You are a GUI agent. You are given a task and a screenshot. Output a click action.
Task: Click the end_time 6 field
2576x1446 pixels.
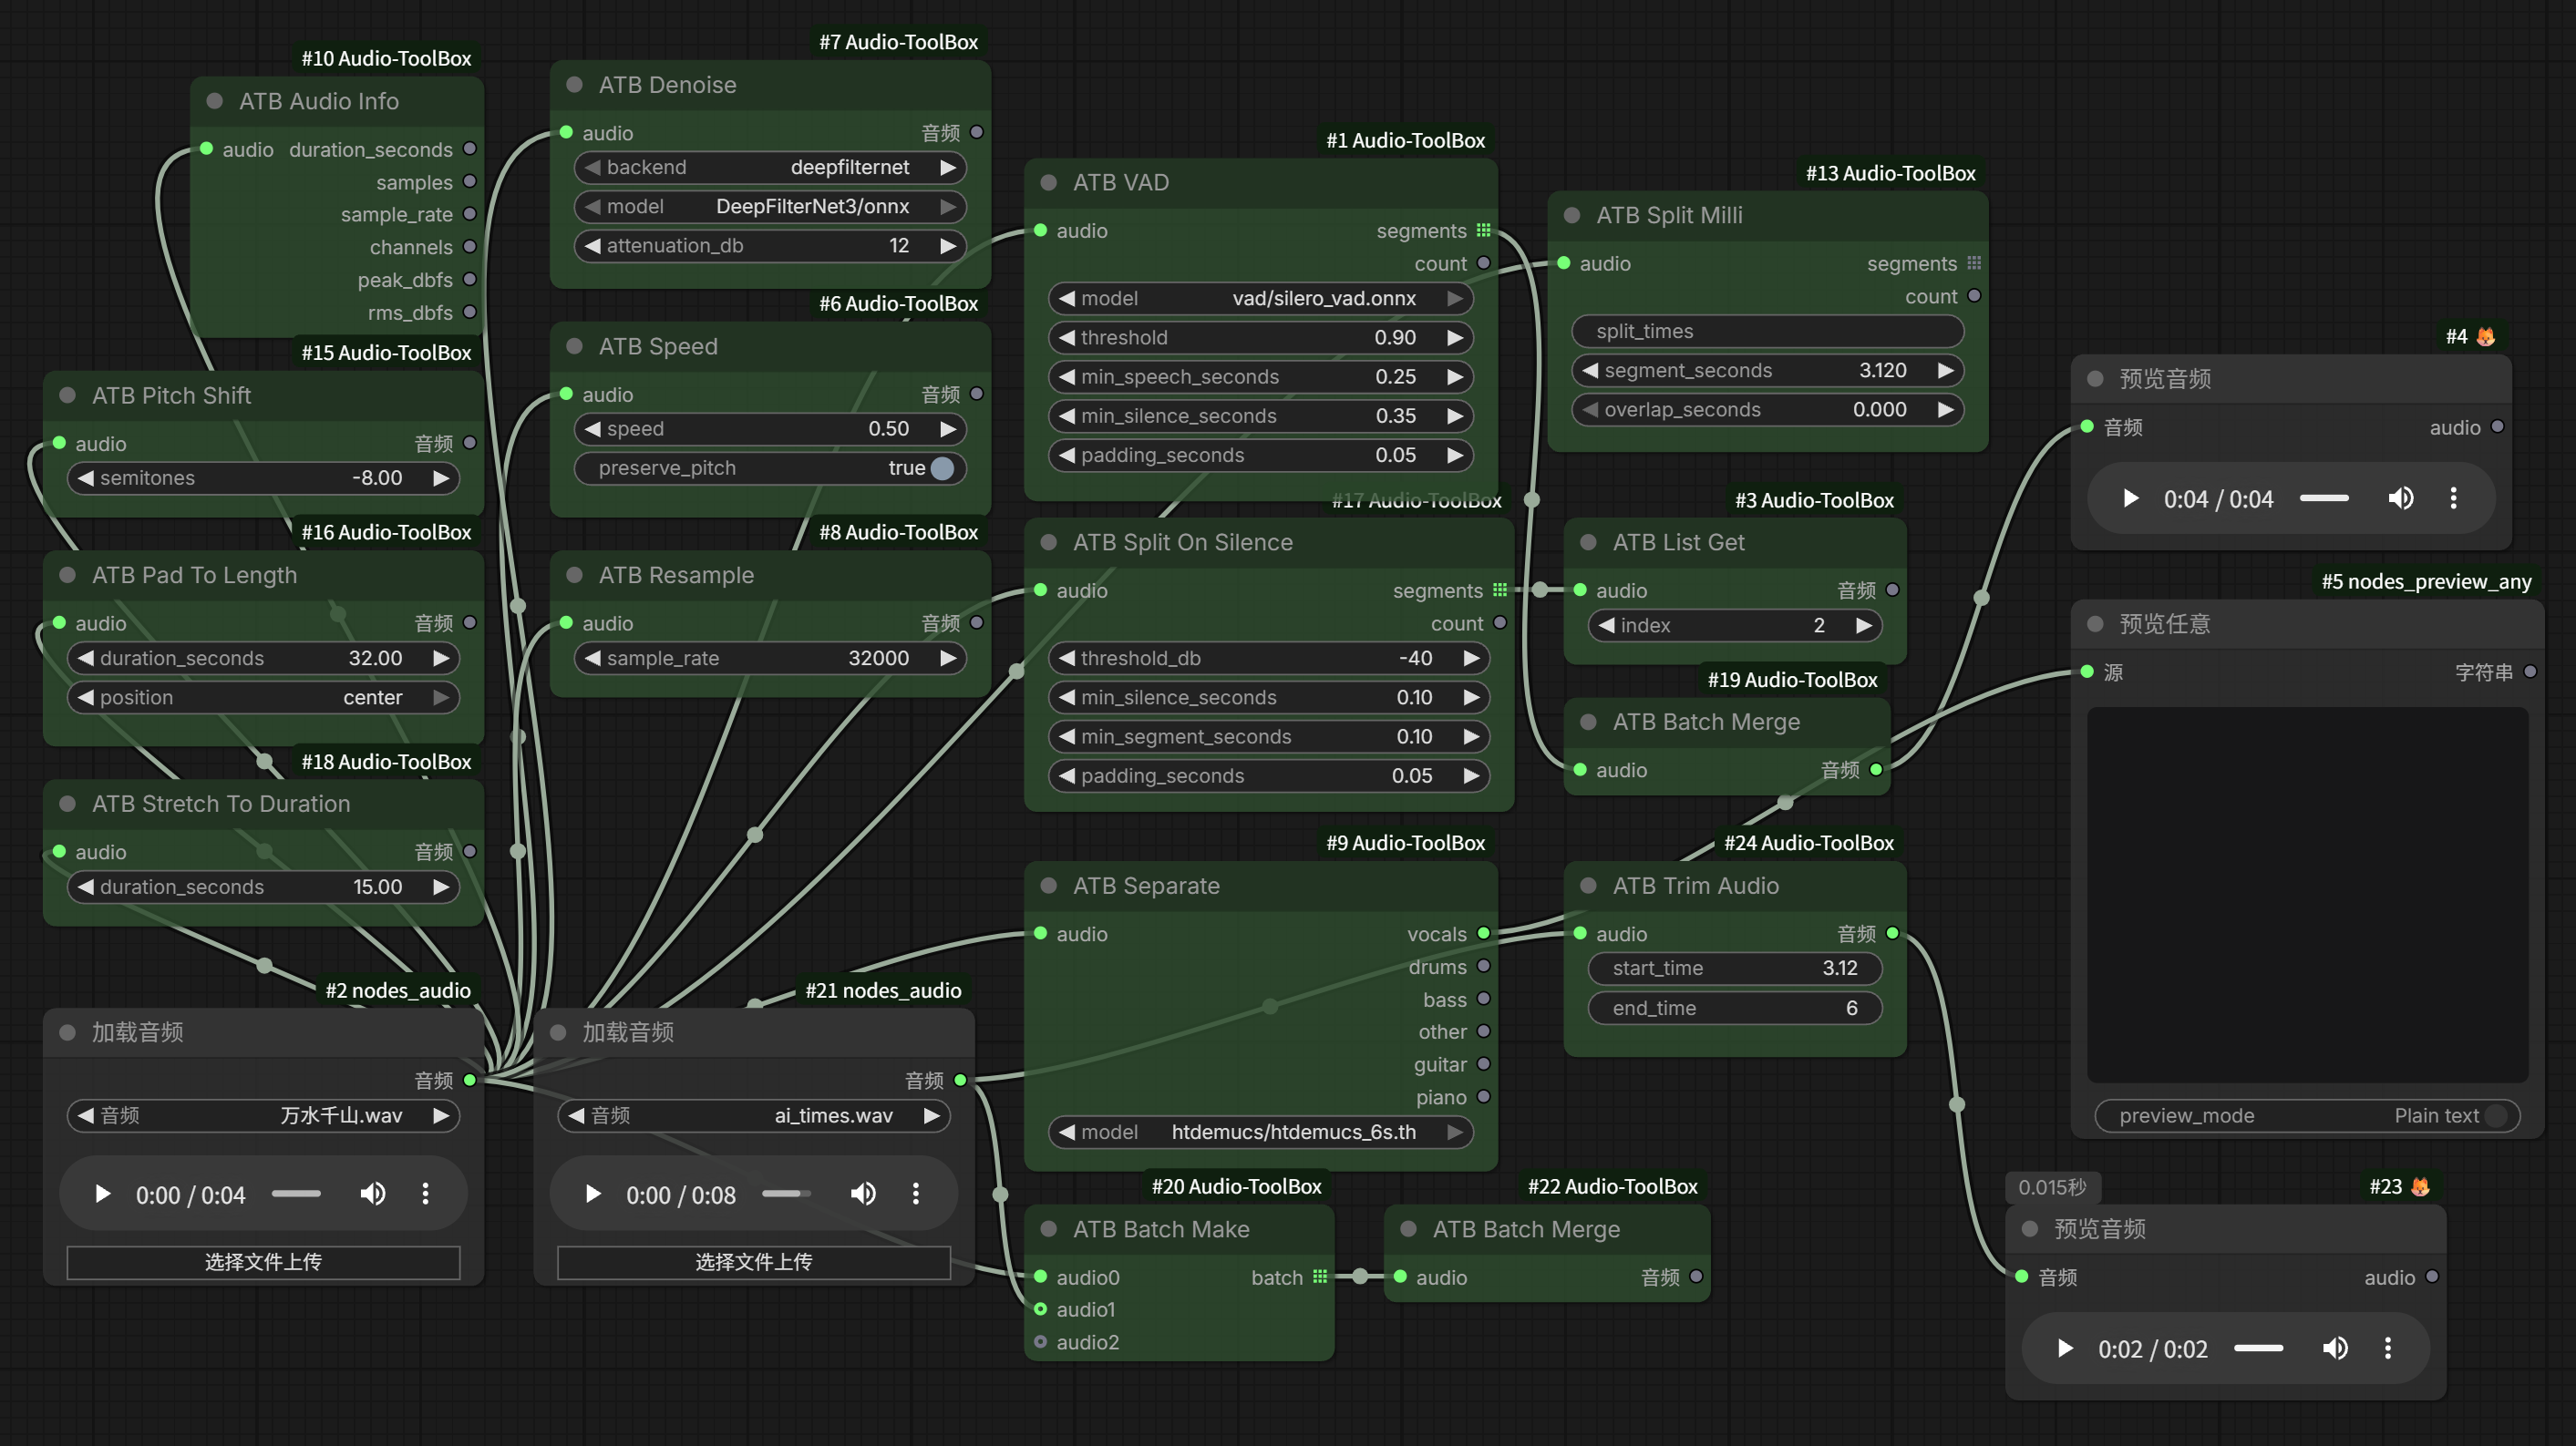click(1735, 1009)
